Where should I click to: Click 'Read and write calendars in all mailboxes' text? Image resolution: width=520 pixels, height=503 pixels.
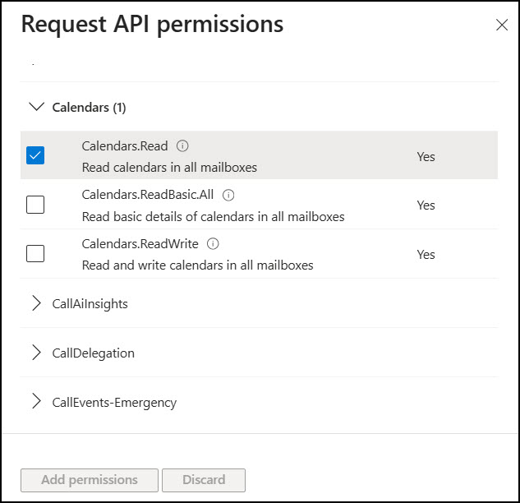coord(197,265)
